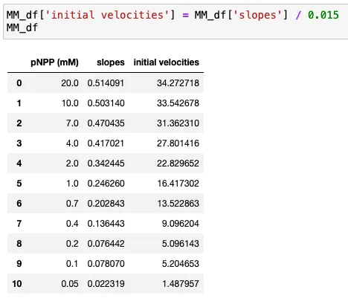This screenshot has width=348, height=301.
Task: Click the pNPP value 7.0
Action: click(72, 123)
